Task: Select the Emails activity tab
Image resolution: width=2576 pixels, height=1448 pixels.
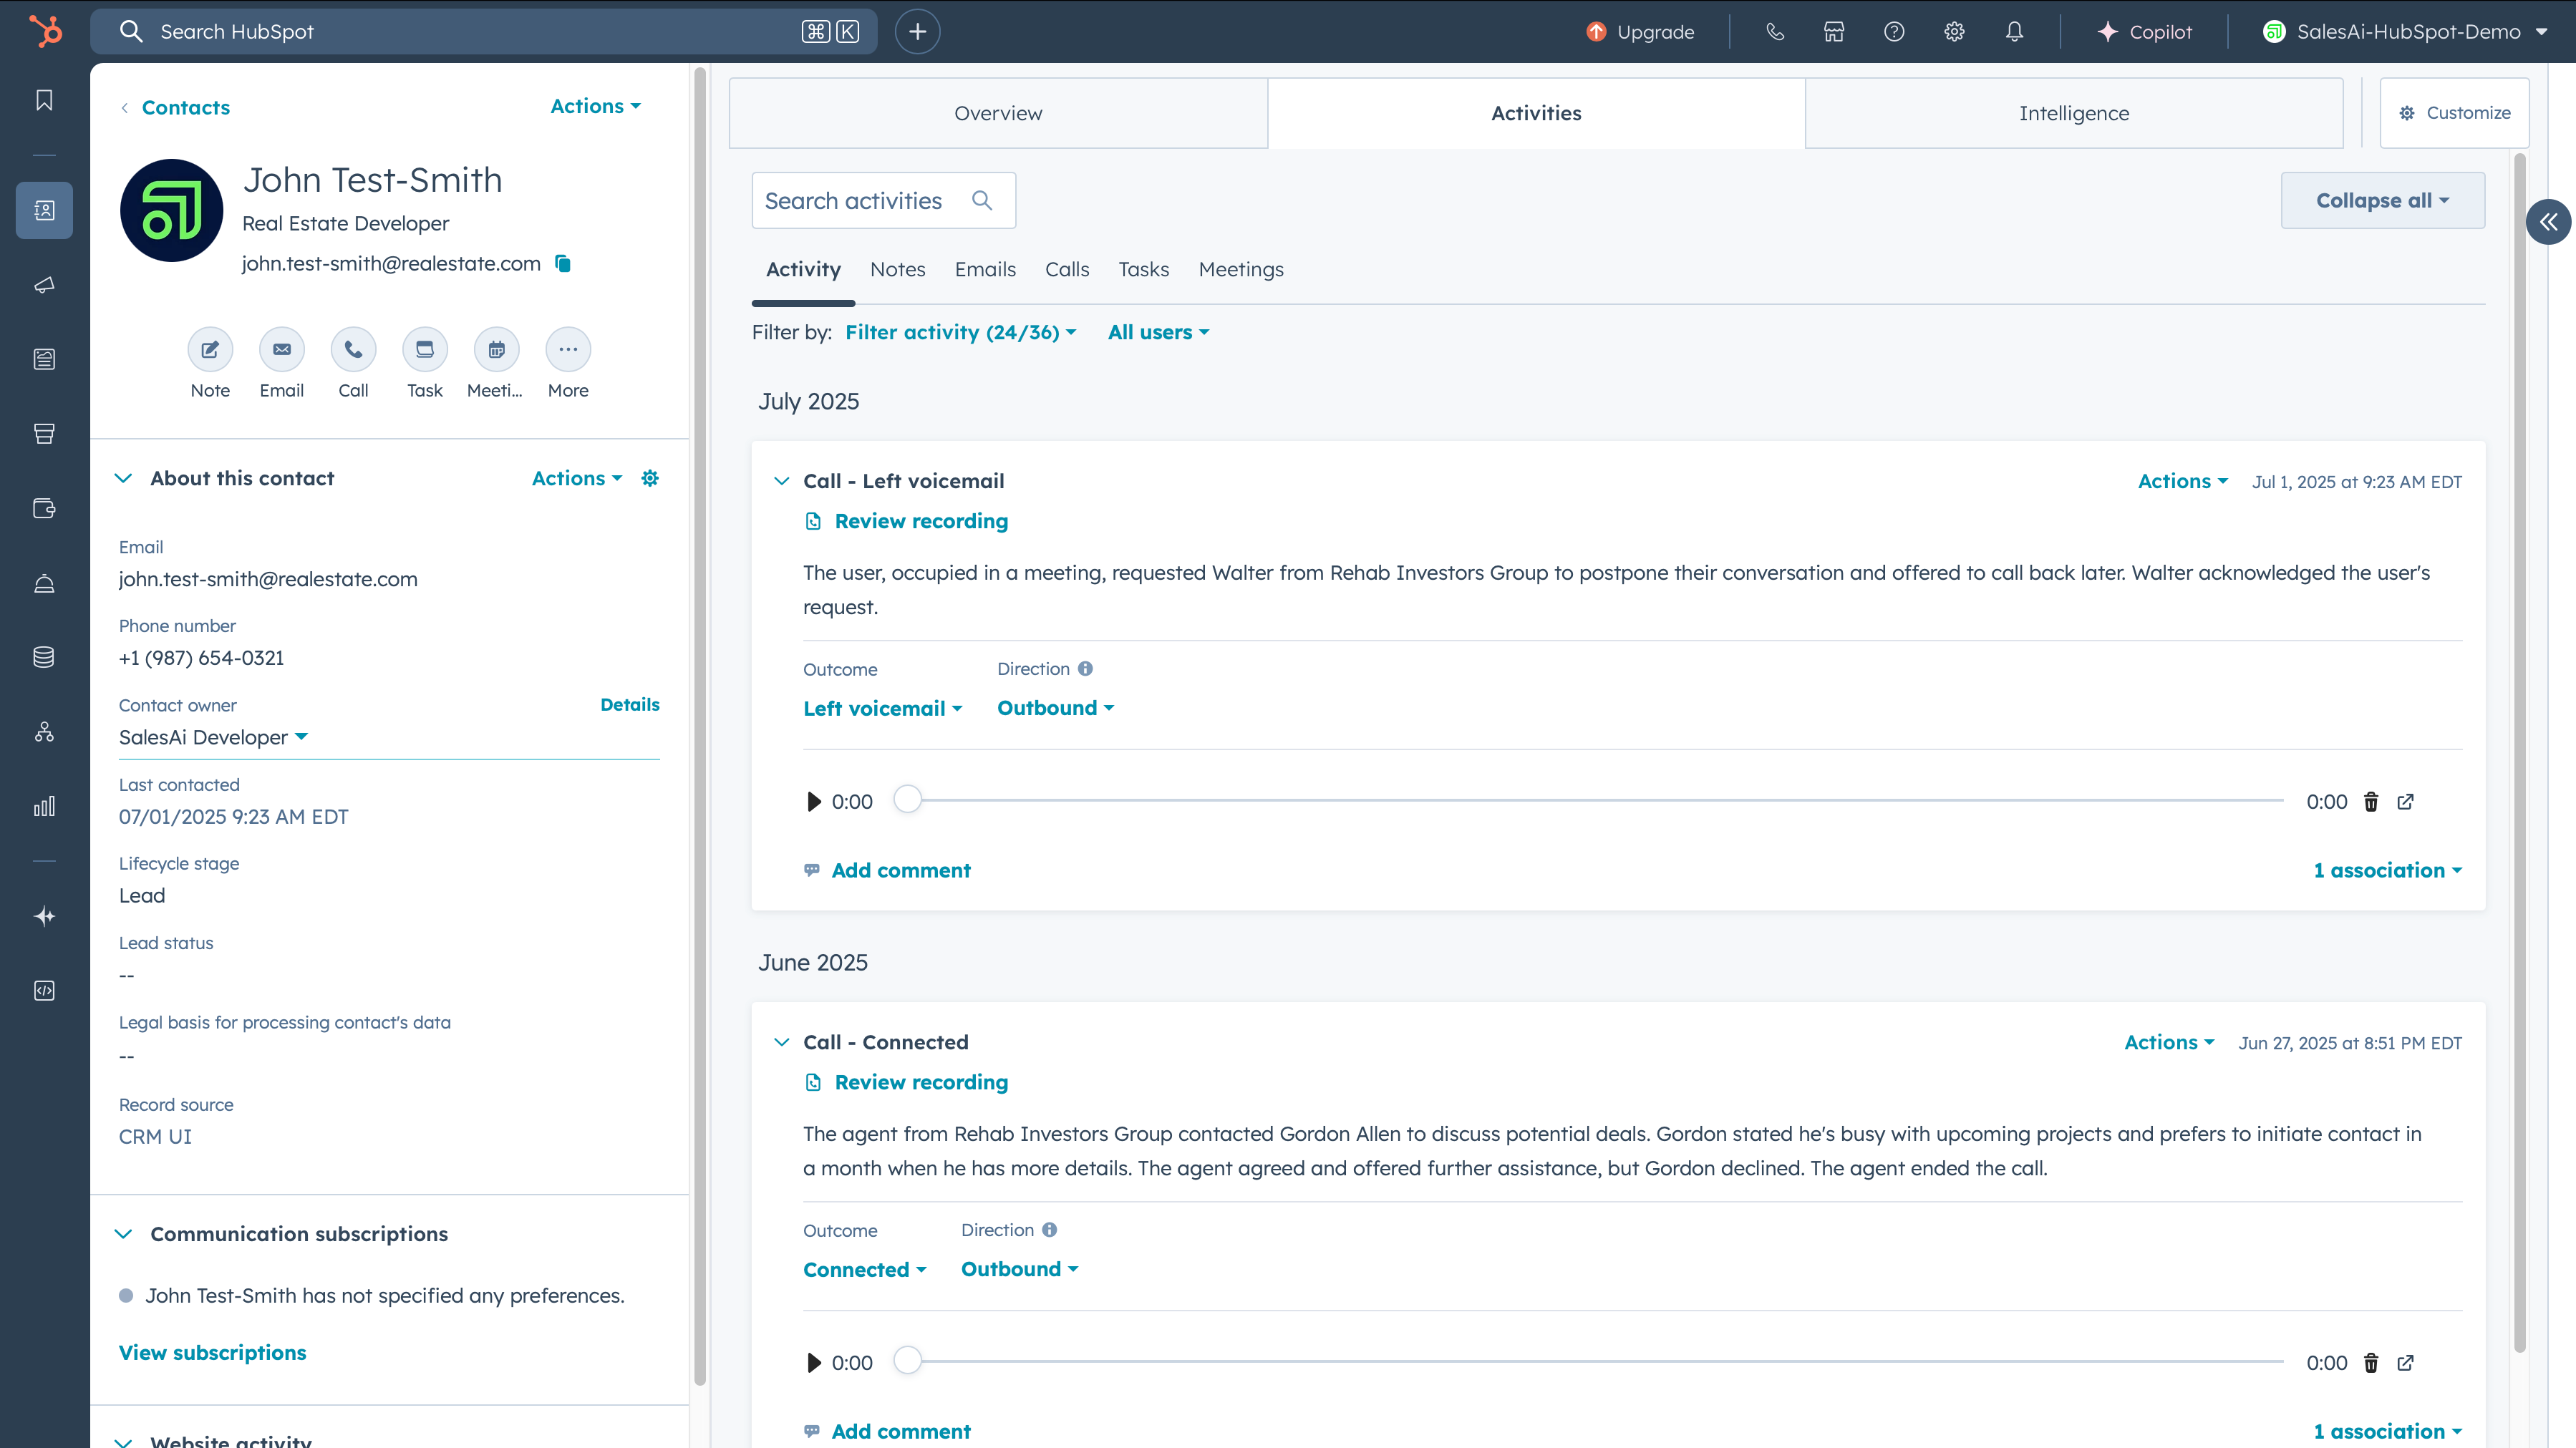Action: click(x=984, y=269)
